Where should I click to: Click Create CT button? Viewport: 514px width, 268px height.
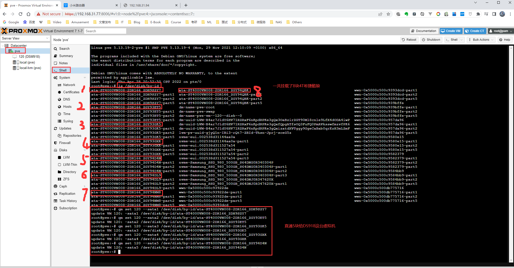coord(475,31)
